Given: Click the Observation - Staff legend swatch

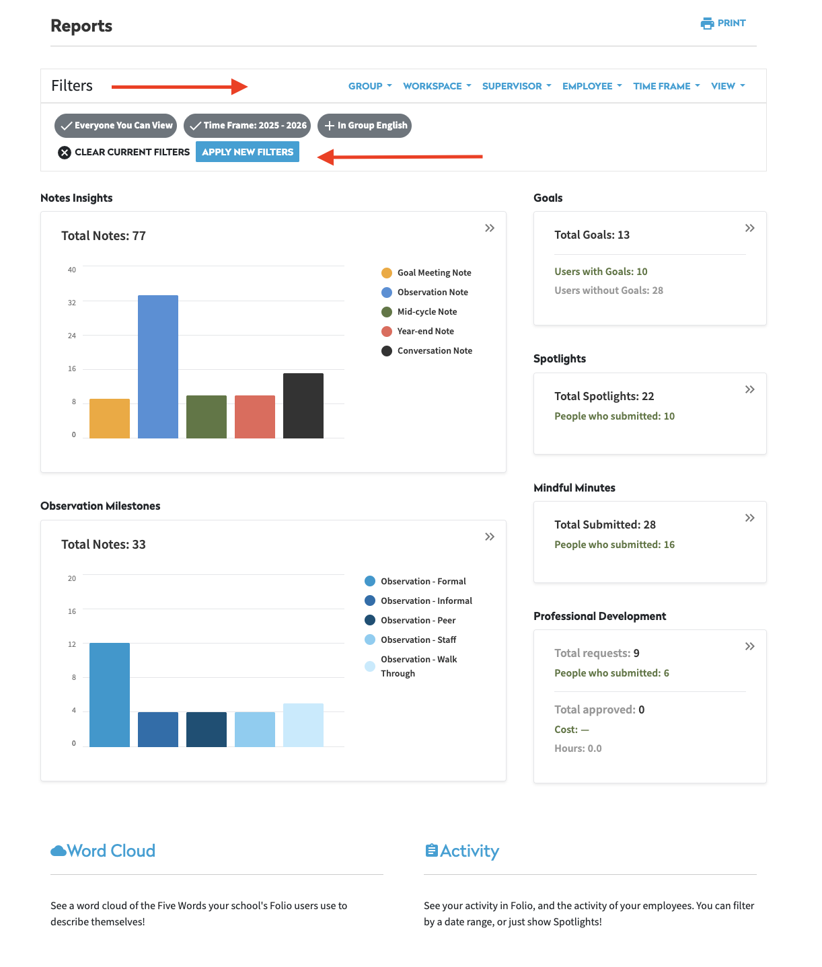Looking at the screenshot, I should coord(370,640).
